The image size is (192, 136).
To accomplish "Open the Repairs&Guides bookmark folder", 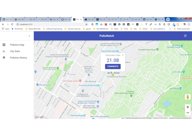I will (x=33, y=29).
